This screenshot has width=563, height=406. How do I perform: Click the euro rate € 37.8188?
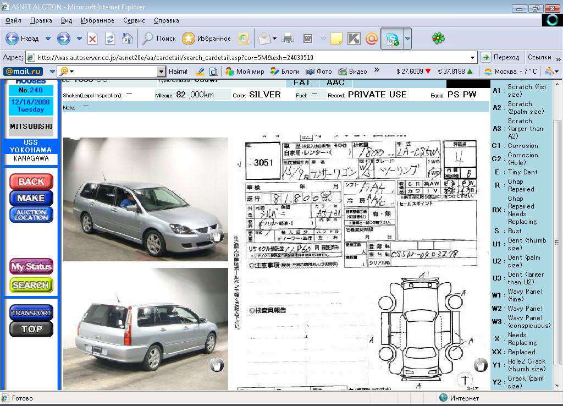tap(455, 72)
